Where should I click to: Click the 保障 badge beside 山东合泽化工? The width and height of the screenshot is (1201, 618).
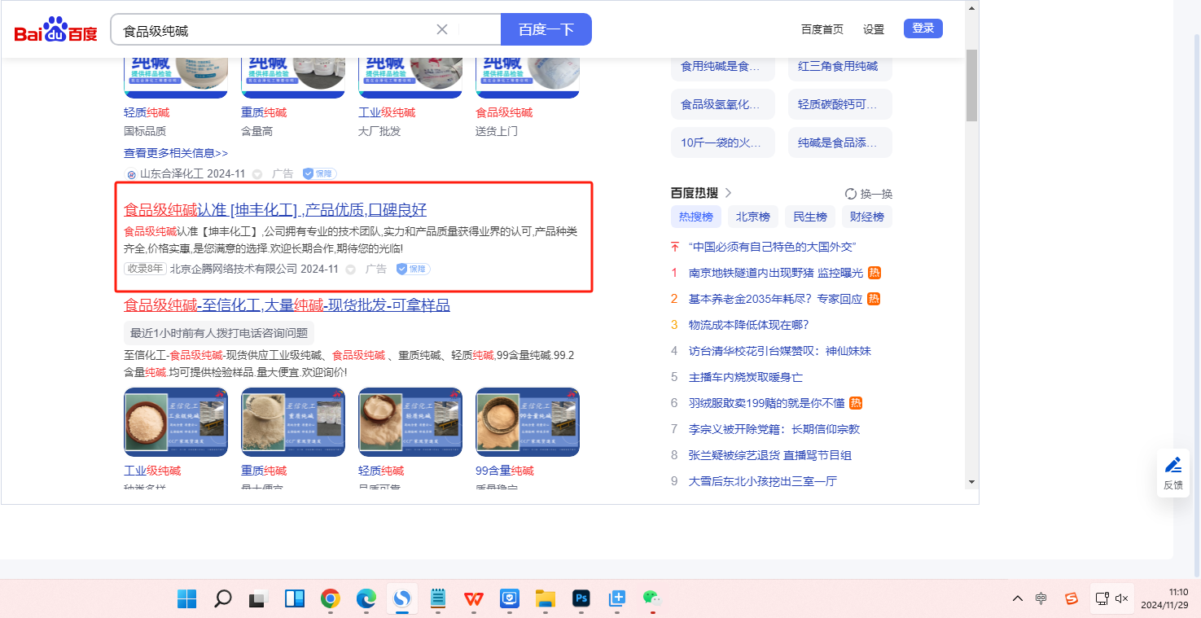(319, 173)
